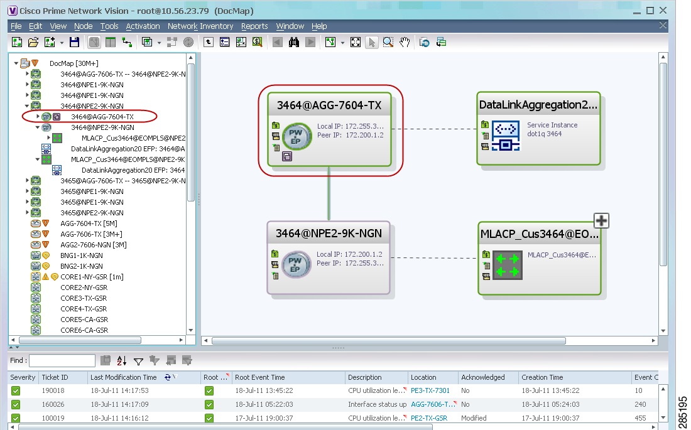Click the navigation tree vertical scrollbar
Viewport: 691px width, 430px height.
click(191, 132)
